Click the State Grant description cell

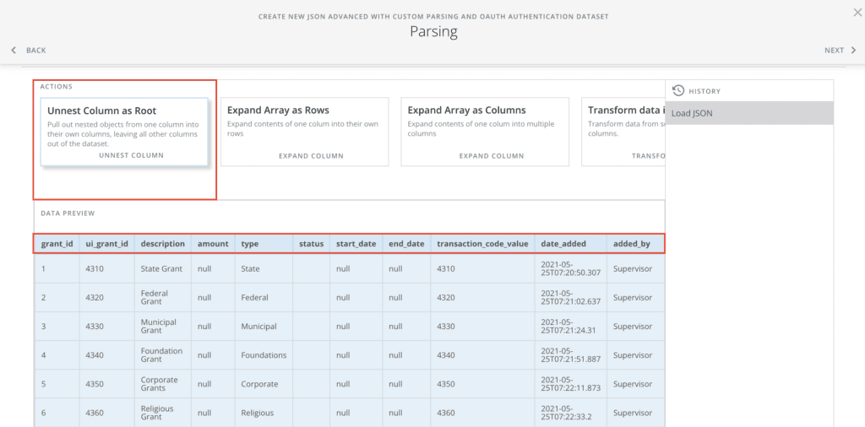[x=163, y=268]
